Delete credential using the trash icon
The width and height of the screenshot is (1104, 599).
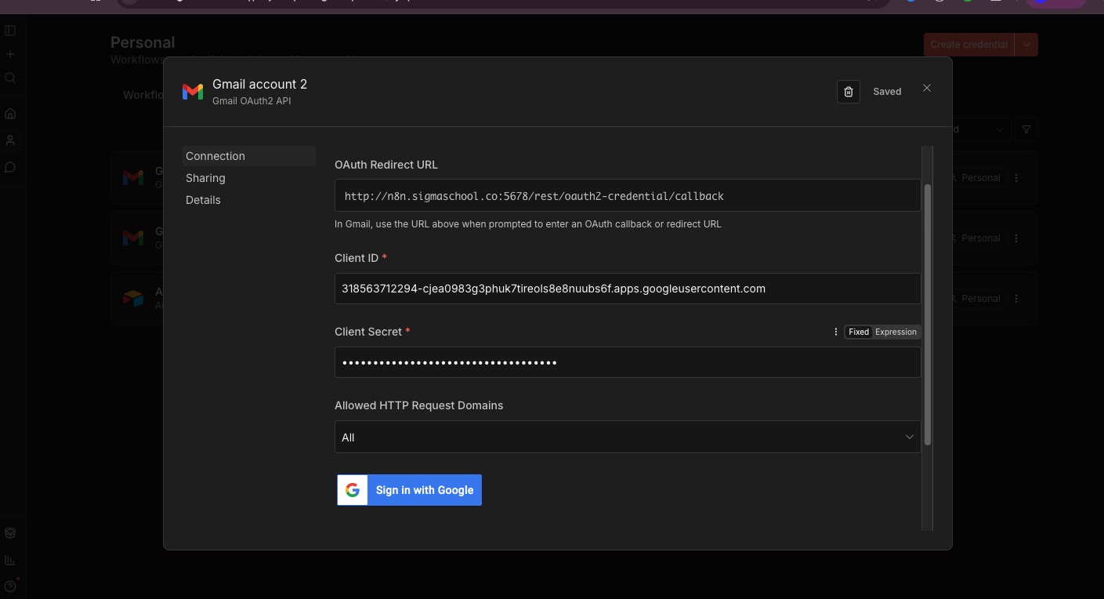(x=848, y=92)
